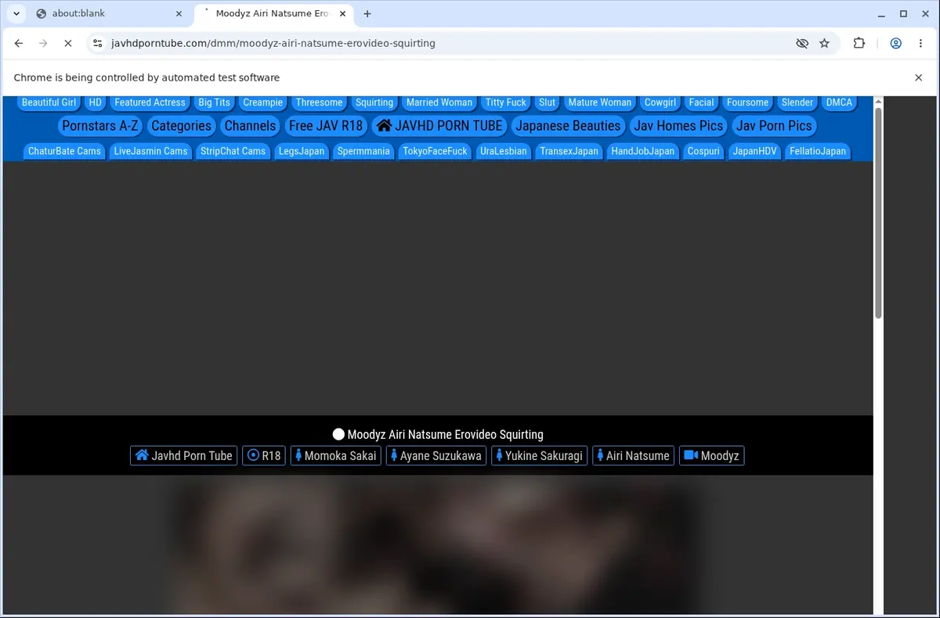Open the StripChat Cams link
Image resolution: width=940 pixels, height=618 pixels.
[233, 151]
